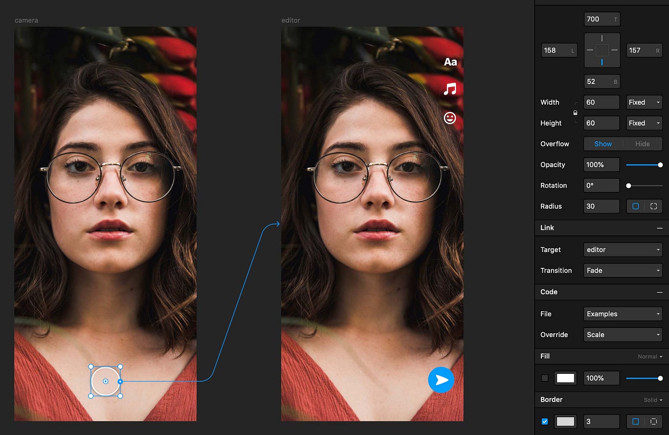The width and height of the screenshot is (669, 435).
Task: Click the Fill opacity 100% field
Action: (x=602, y=378)
